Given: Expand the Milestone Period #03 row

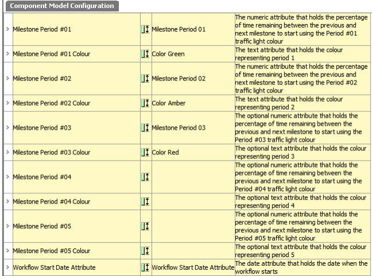Looking at the screenshot, I should pyautogui.click(x=7, y=127).
